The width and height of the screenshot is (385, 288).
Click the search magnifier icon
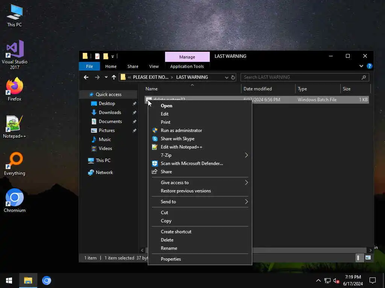click(x=364, y=77)
